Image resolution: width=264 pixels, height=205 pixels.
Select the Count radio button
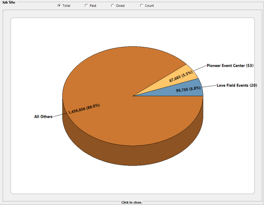click(141, 6)
